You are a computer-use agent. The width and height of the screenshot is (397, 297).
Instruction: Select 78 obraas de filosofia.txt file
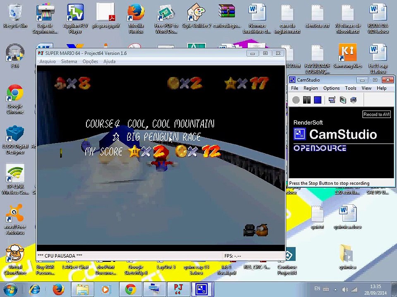pos(348,19)
